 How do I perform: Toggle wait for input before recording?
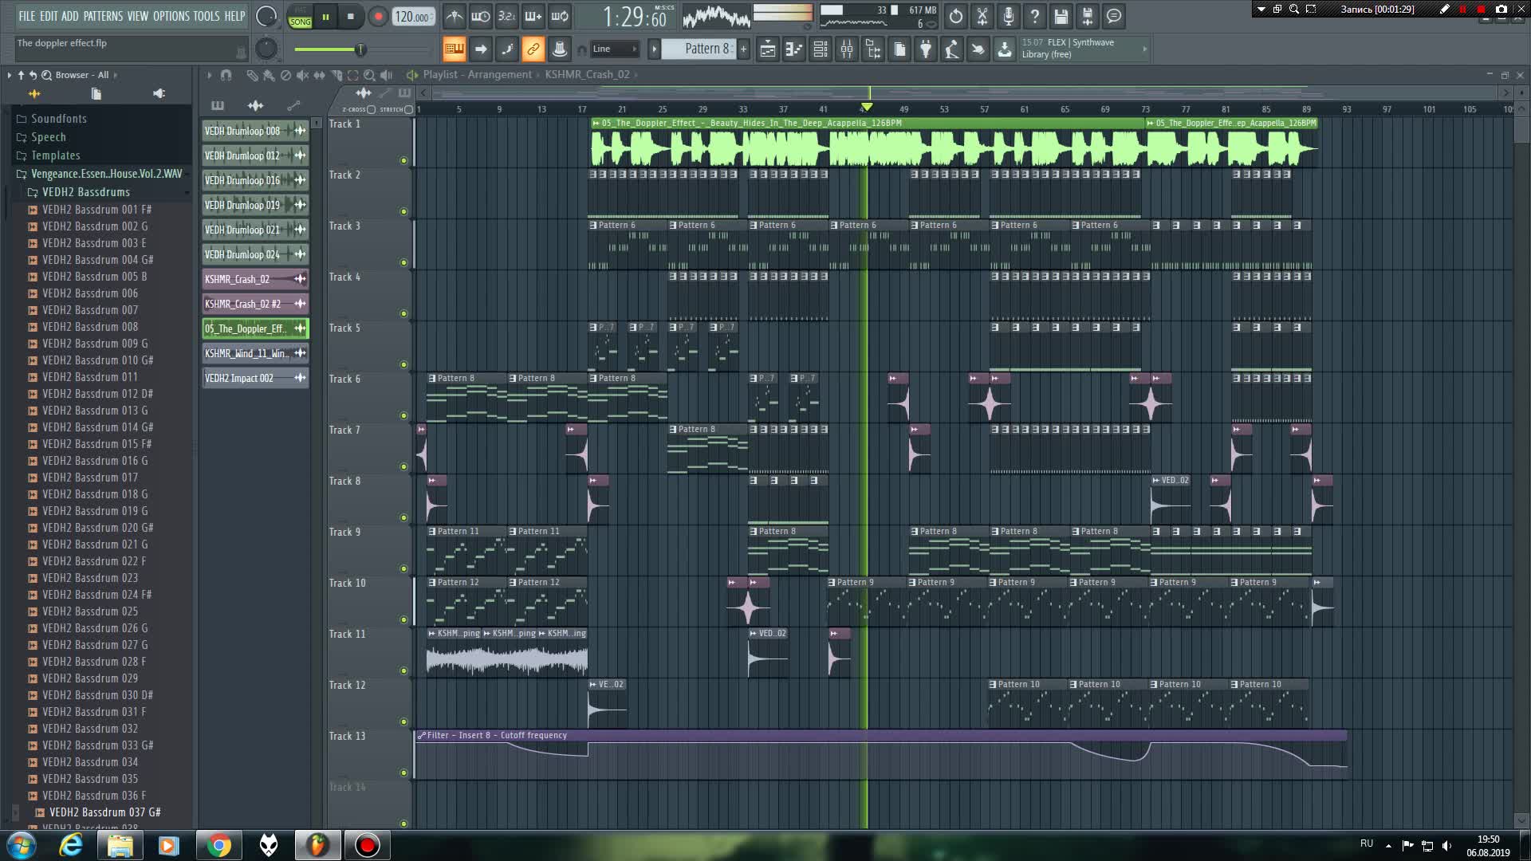coord(480,16)
